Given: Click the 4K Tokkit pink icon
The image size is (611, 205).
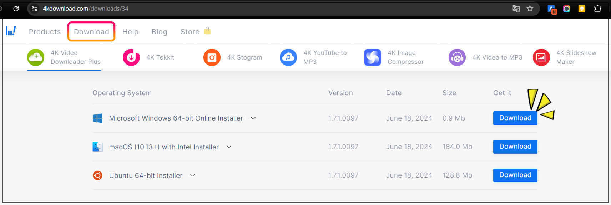Looking at the screenshot, I should coord(131,57).
